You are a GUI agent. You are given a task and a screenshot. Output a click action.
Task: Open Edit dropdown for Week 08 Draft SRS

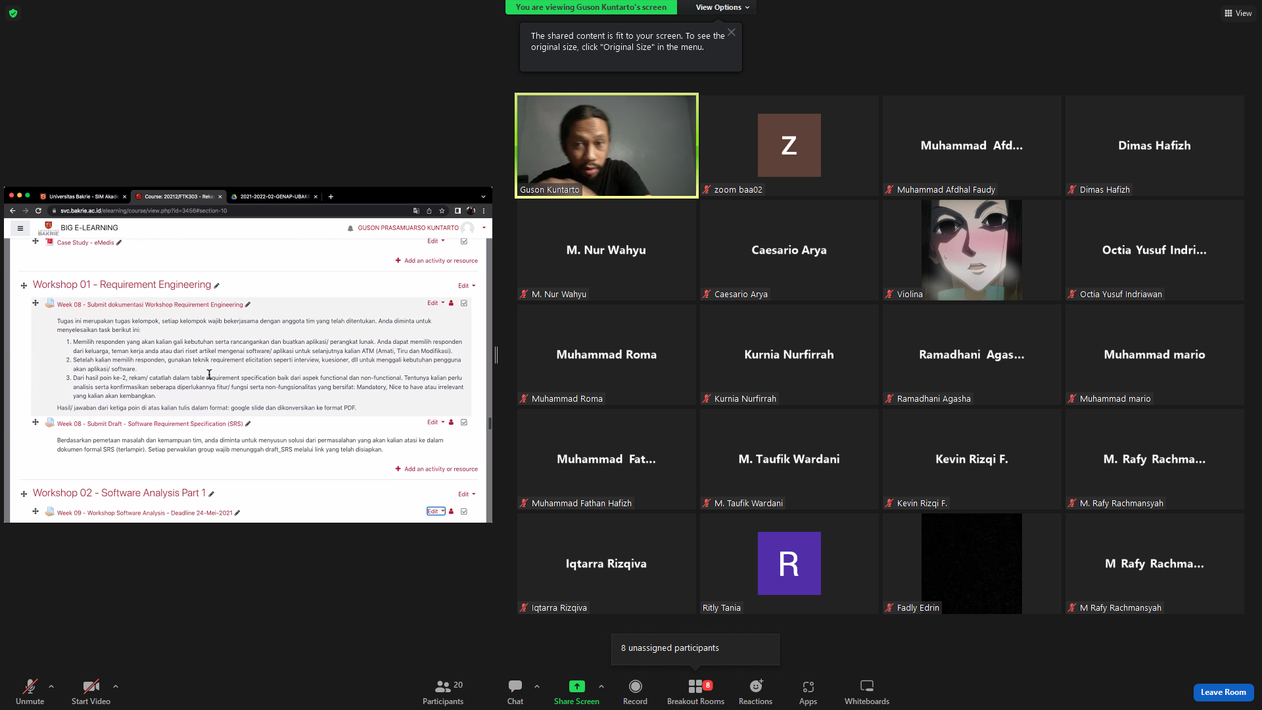pyautogui.click(x=436, y=422)
